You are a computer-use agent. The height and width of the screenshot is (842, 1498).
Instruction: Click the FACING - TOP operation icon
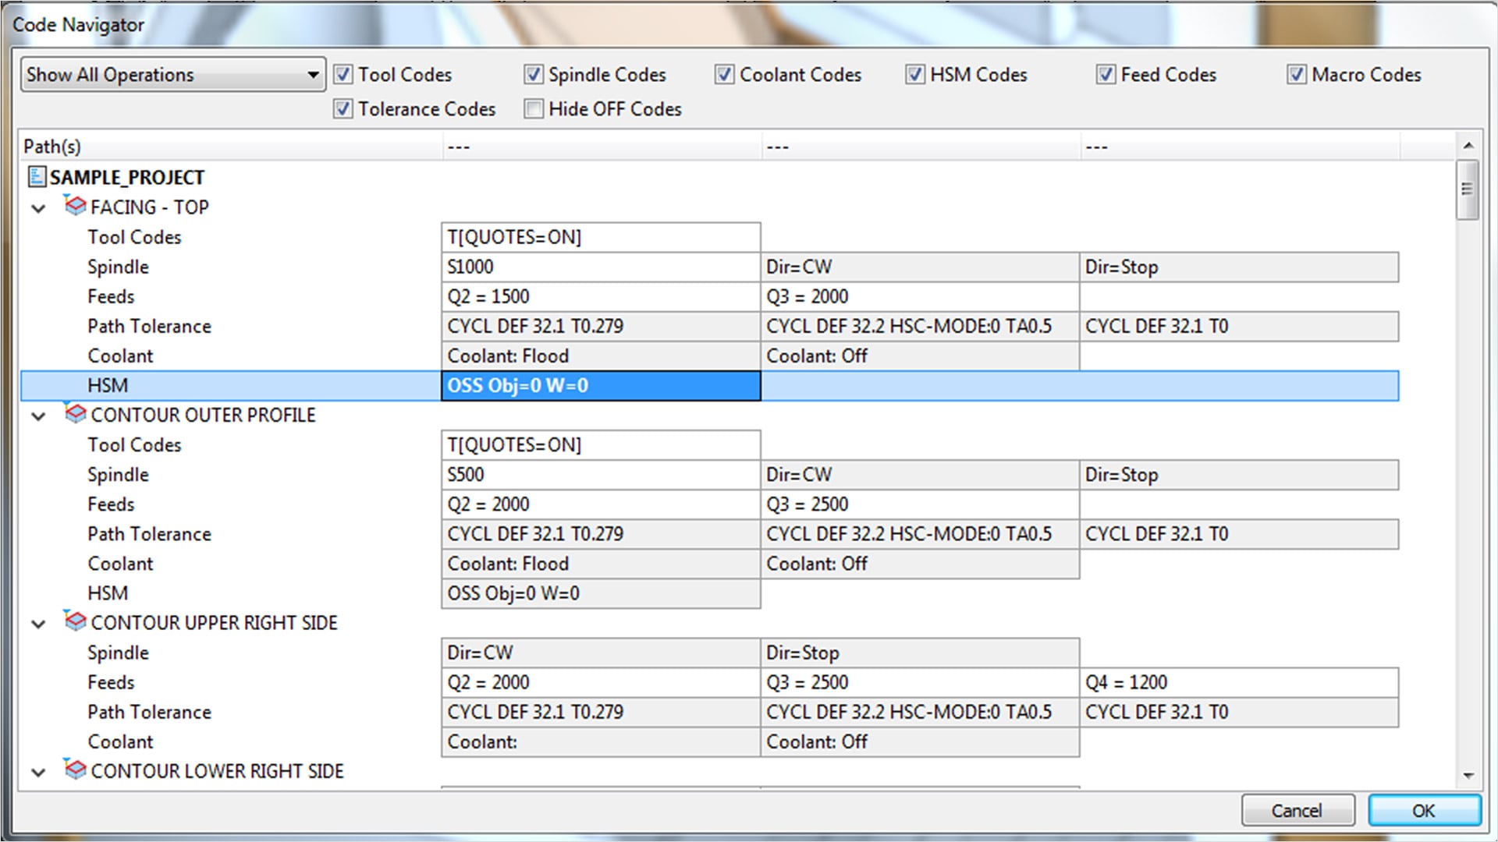coord(75,207)
